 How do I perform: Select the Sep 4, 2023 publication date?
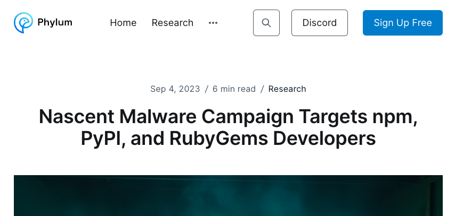[175, 89]
